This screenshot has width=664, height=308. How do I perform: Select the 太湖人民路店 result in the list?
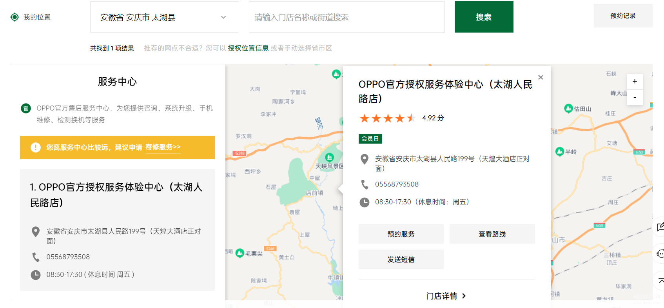pyautogui.click(x=117, y=230)
